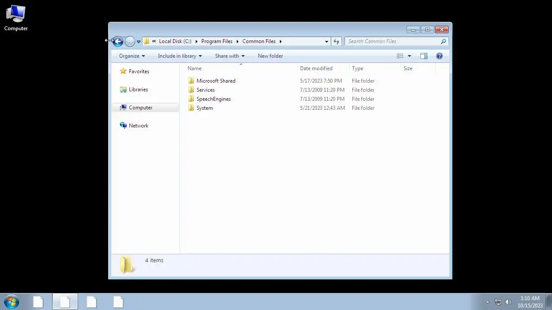Image resolution: width=552 pixels, height=310 pixels.
Task: Expand hidden path with double chevron
Action: (154, 41)
